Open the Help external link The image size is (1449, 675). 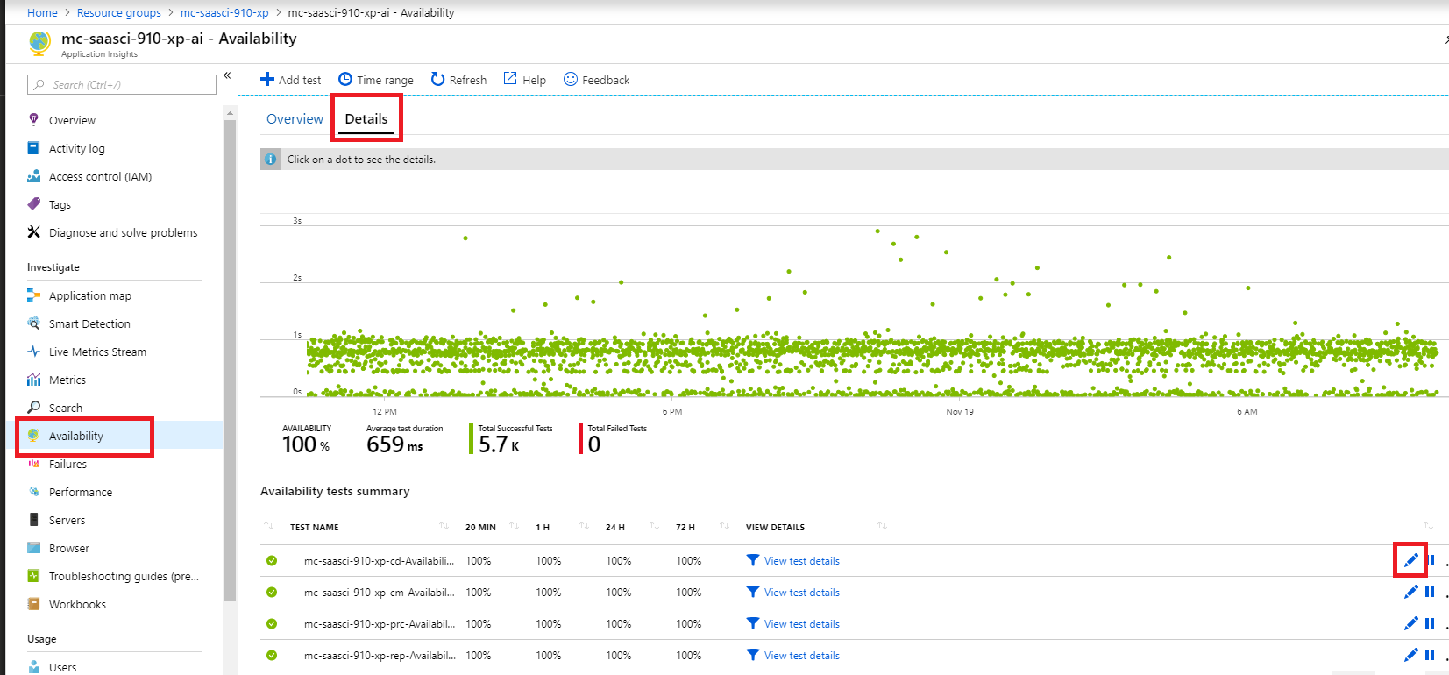tap(510, 79)
